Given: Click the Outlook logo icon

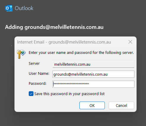Looking at the screenshot, I should [9, 8].
